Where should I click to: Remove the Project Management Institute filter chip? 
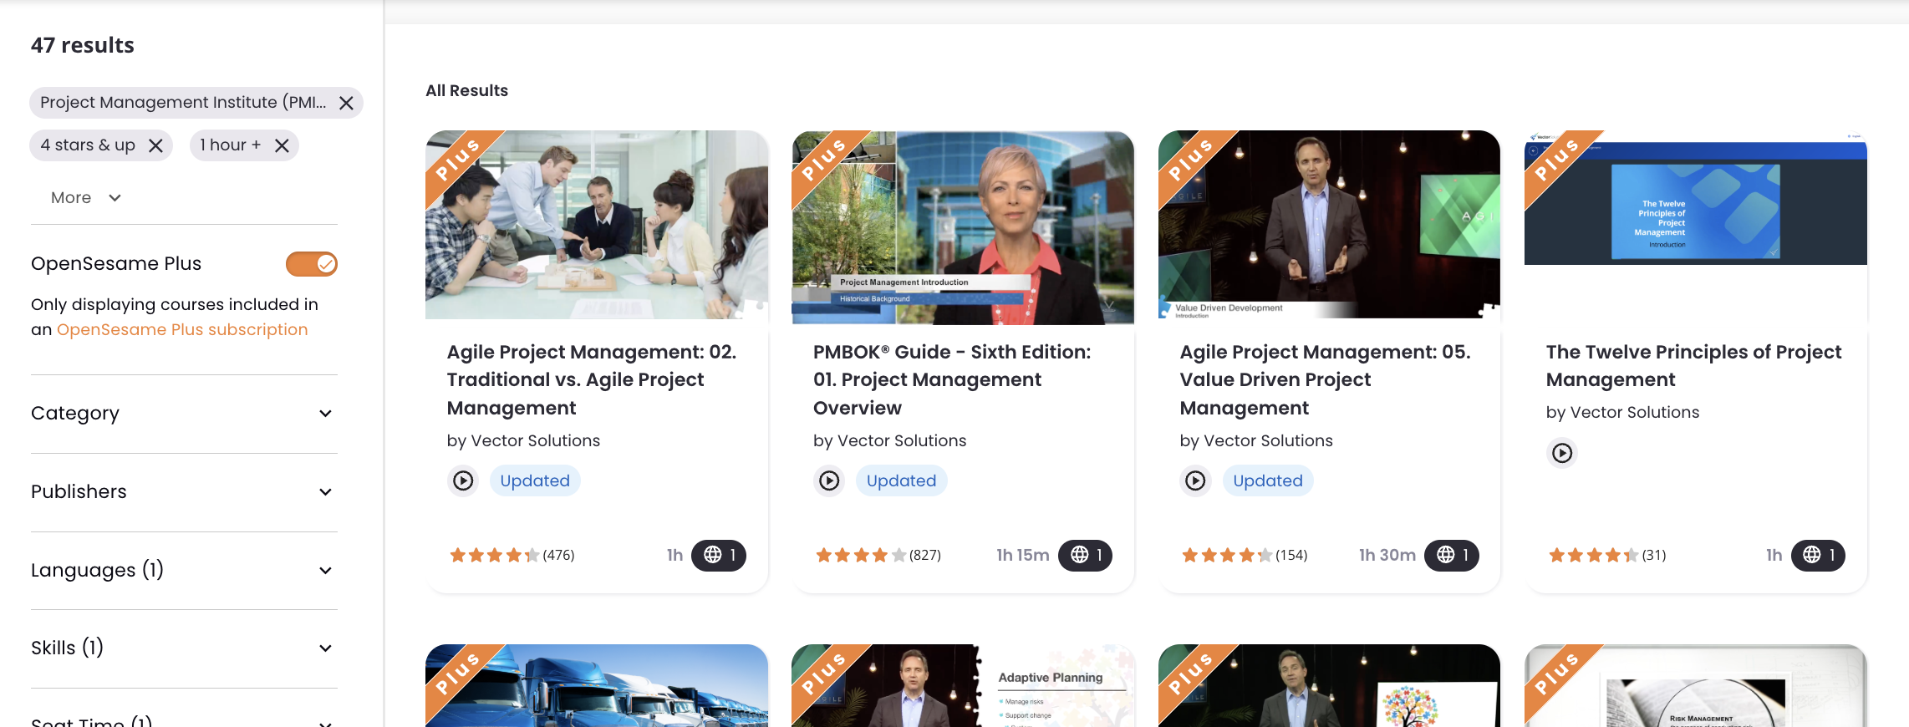click(346, 103)
